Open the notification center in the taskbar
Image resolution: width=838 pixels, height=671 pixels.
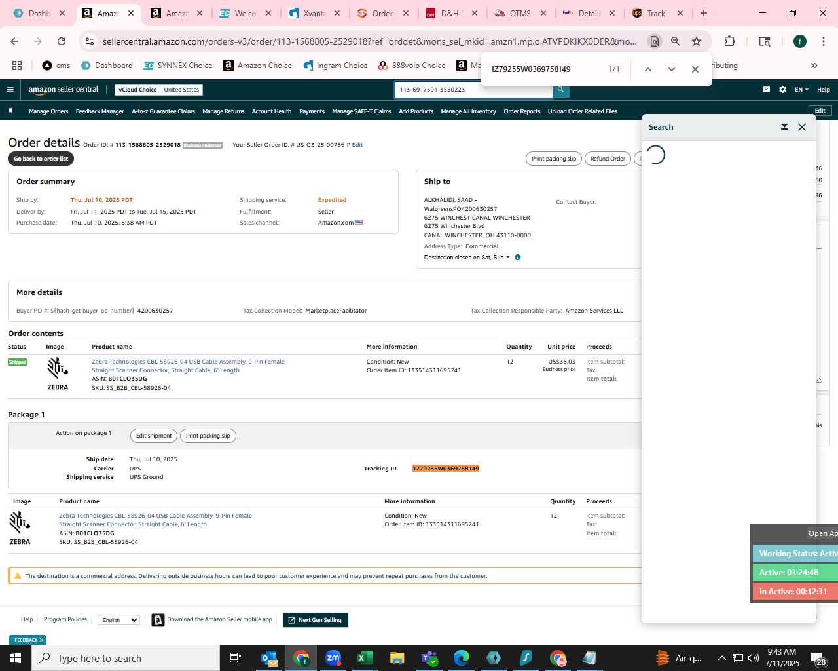[819, 658]
